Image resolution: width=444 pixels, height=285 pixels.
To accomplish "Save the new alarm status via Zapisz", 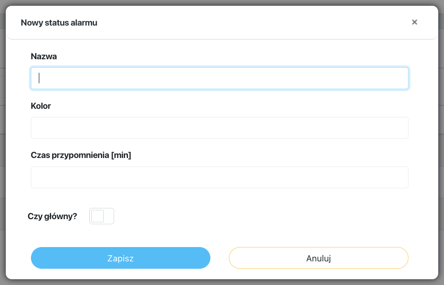I will (x=120, y=258).
